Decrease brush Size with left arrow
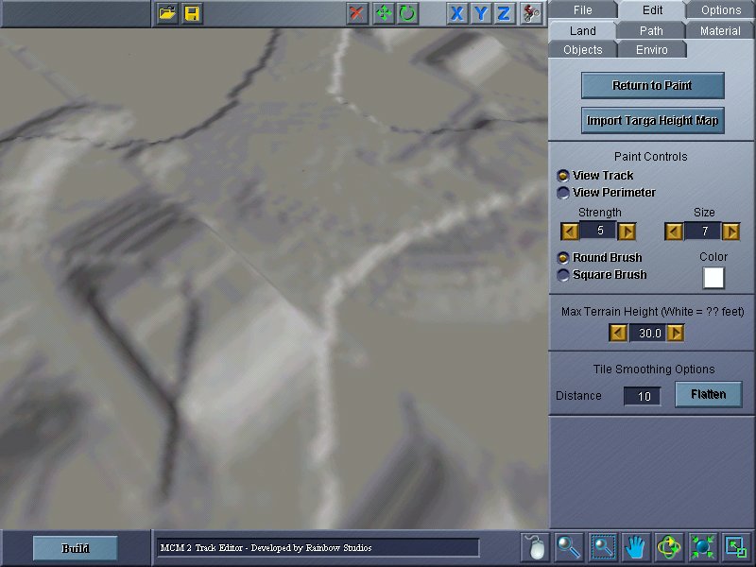 [x=674, y=232]
